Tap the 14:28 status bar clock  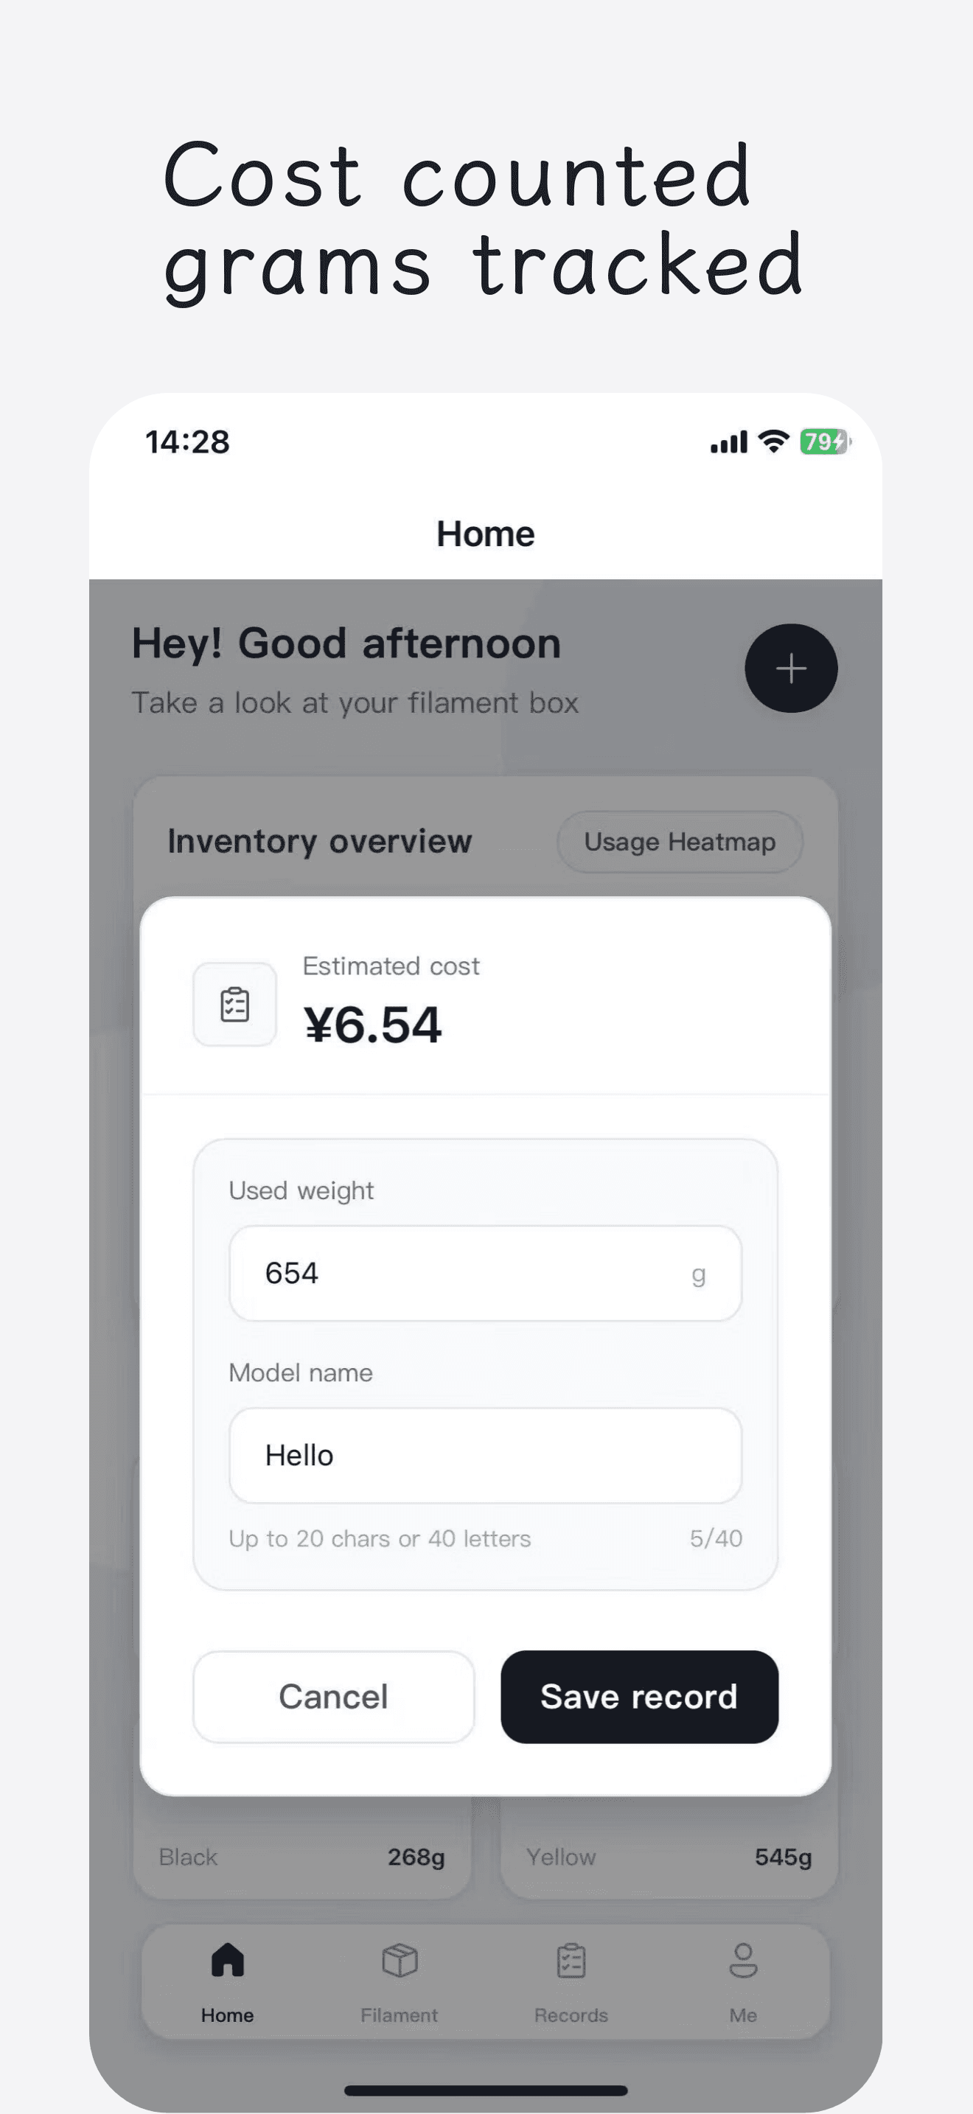187,442
